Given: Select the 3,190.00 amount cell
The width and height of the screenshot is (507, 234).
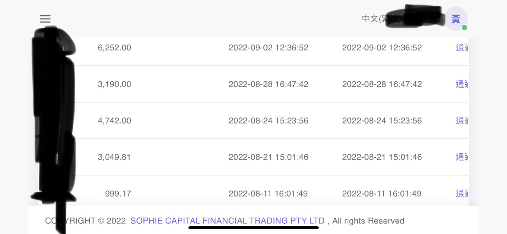Looking at the screenshot, I should tap(114, 84).
